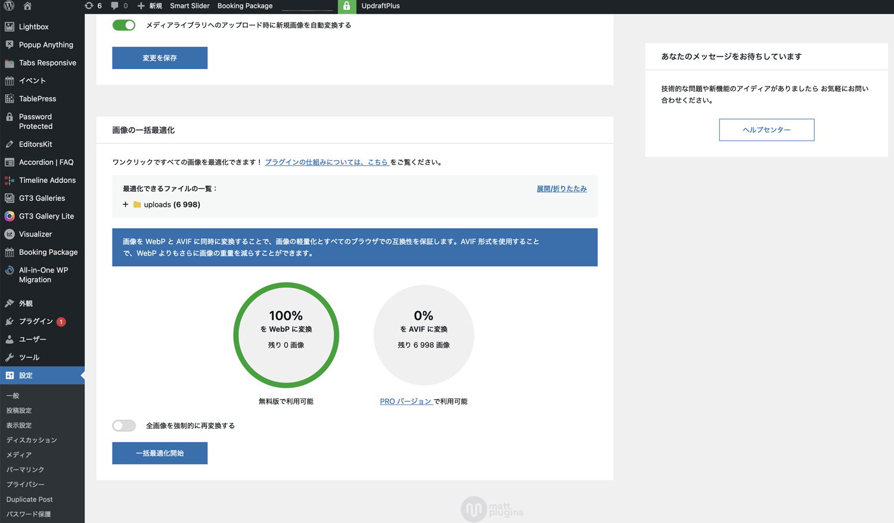Select パーマリンク settings submenu item
894x523 pixels.
coord(25,469)
